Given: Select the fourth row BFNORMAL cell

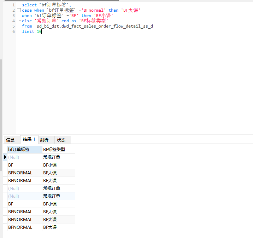Looking at the screenshot, I should click(x=25, y=180).
